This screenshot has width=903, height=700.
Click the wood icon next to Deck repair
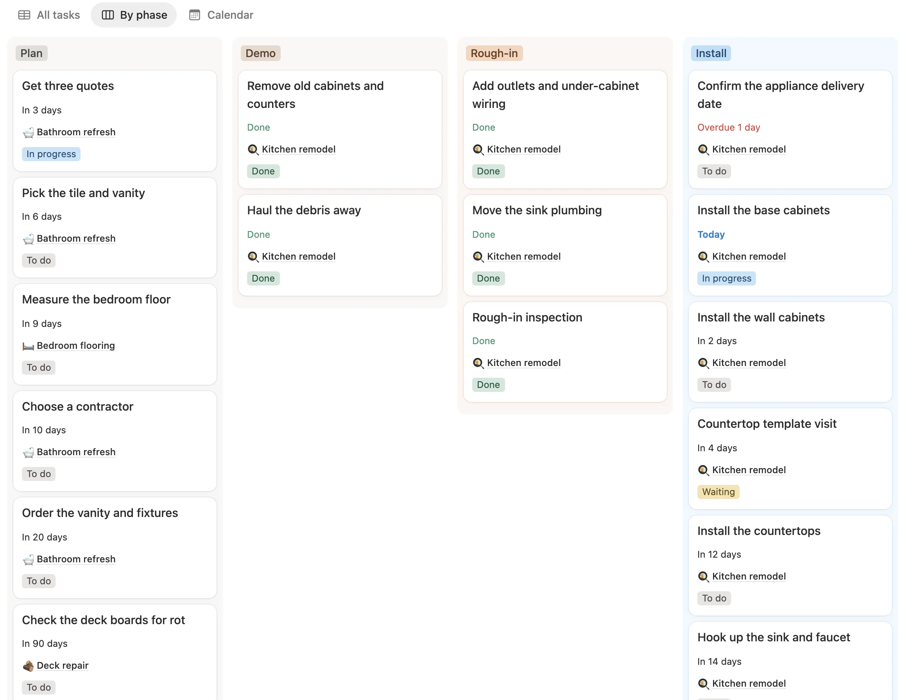point(28,666)
